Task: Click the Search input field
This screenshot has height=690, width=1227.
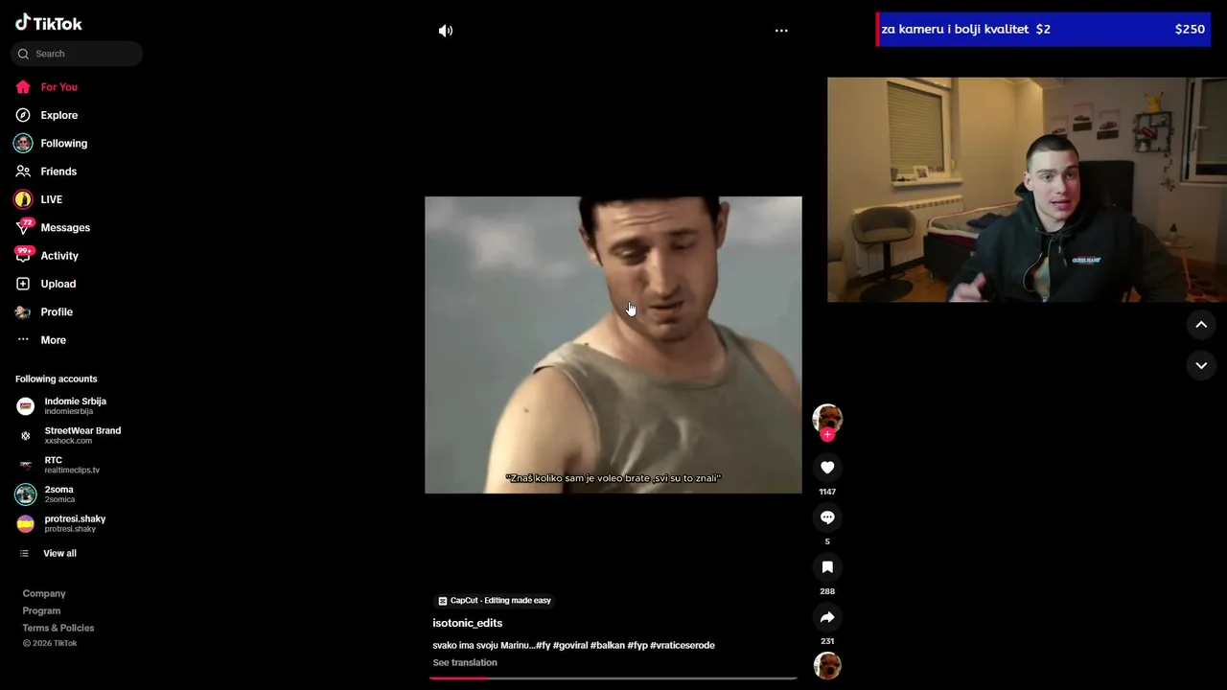Action: pos(77,54)
